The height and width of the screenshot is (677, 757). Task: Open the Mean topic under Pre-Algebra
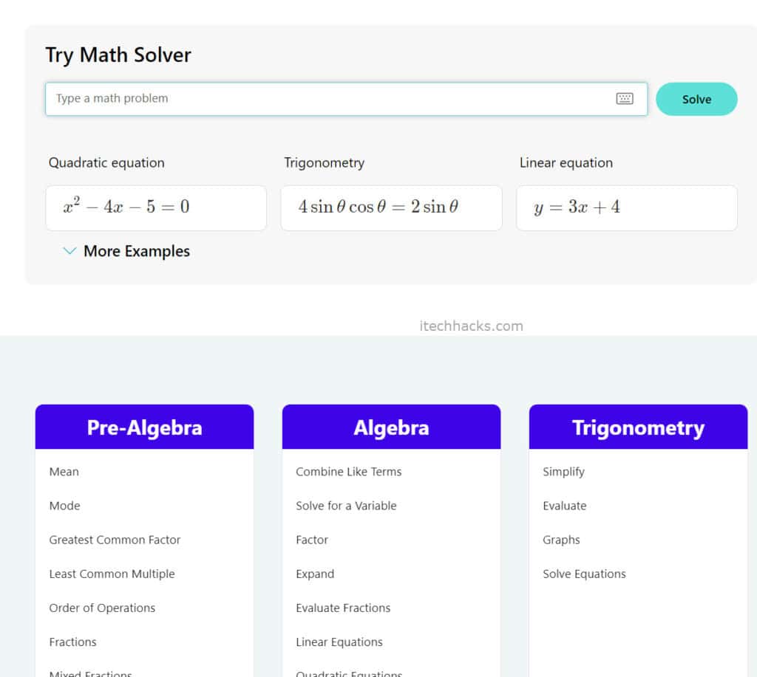coord(64,471)
